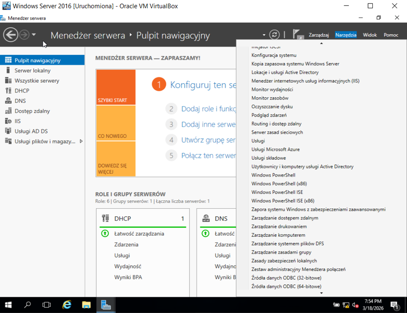407x313 pixels.
Task: Click the refresh icon in header
Action: (274, 35)
